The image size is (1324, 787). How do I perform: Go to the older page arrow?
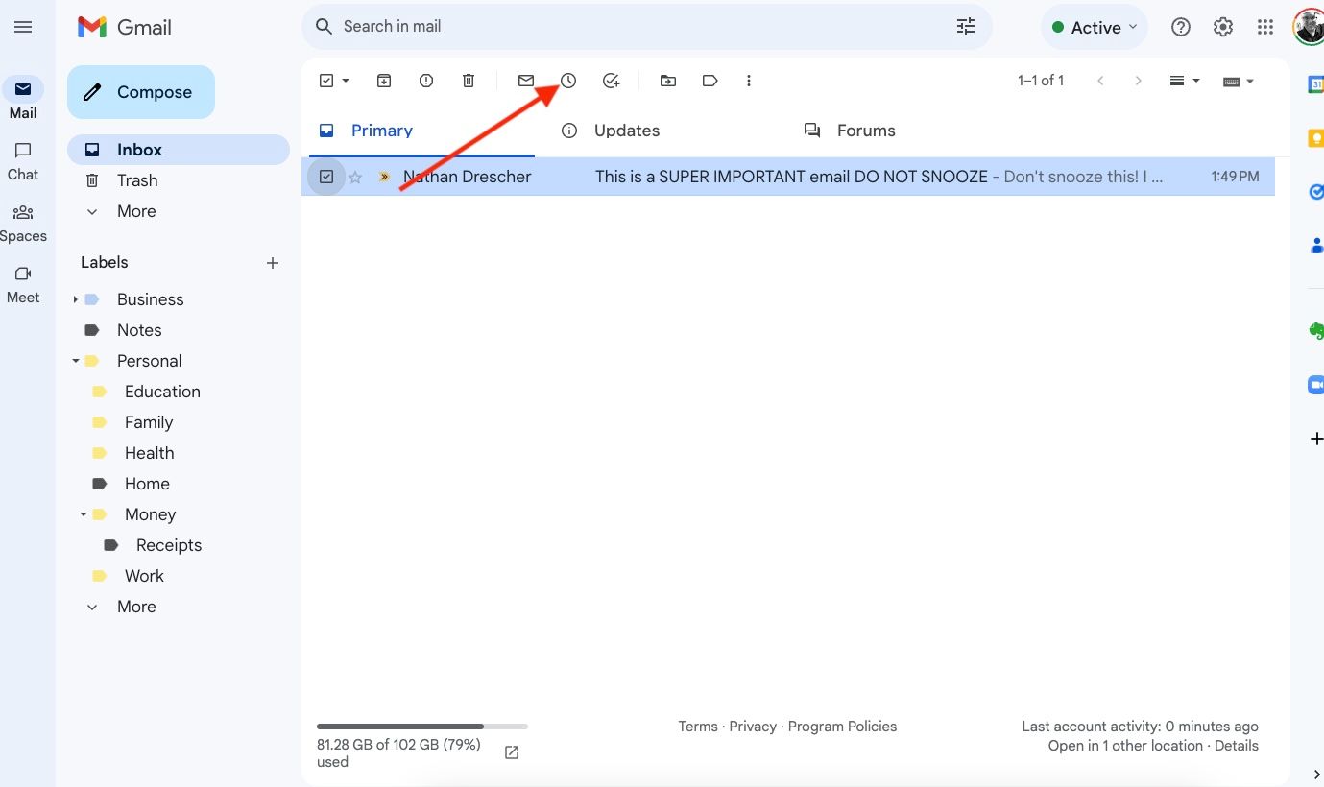tap(1139, 81)
